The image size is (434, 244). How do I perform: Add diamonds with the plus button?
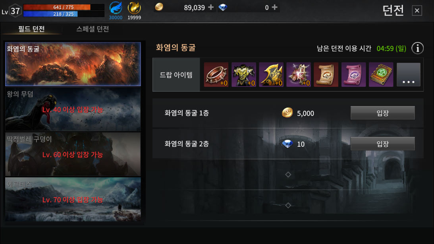coord(274,7)
